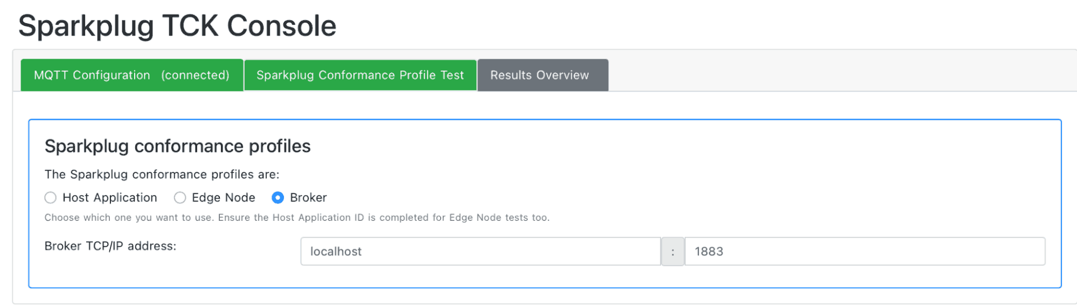Open the Results Overview tab
1077x307 pixels.
coord(543,75)
